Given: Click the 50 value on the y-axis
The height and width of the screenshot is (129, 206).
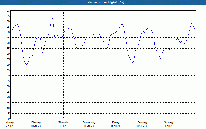Looking at the screenshot, I should pyautogui.click(x=8, y=65).
